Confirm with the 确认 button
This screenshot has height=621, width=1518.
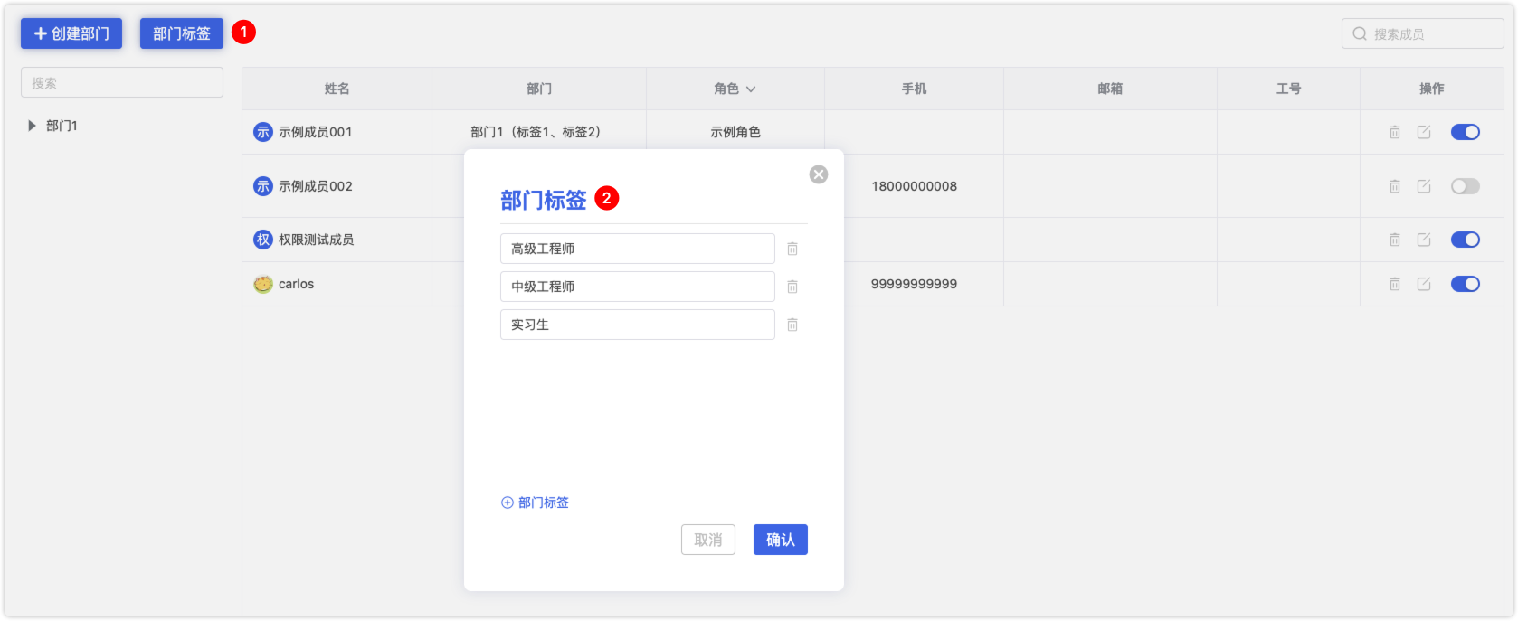click(x=780, y=540)
